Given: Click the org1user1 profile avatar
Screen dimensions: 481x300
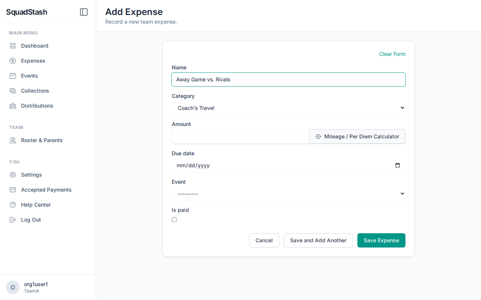Looking at the screenshot, I should 12,287.
